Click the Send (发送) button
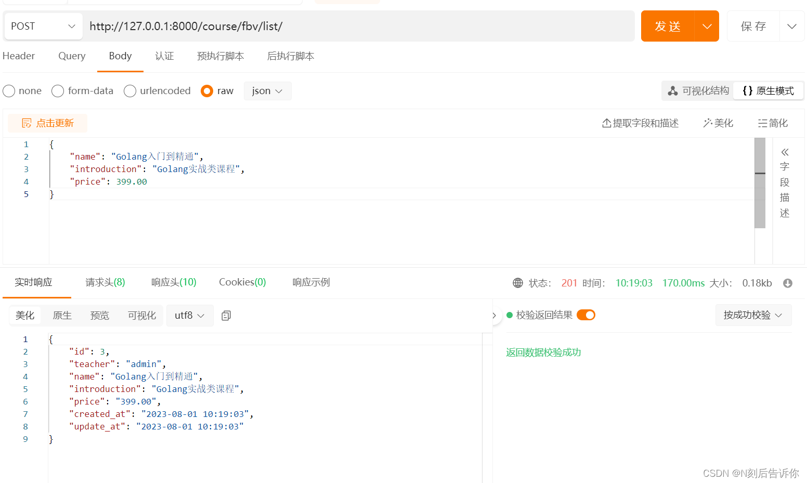807x483 pixels. click(668, 26)
